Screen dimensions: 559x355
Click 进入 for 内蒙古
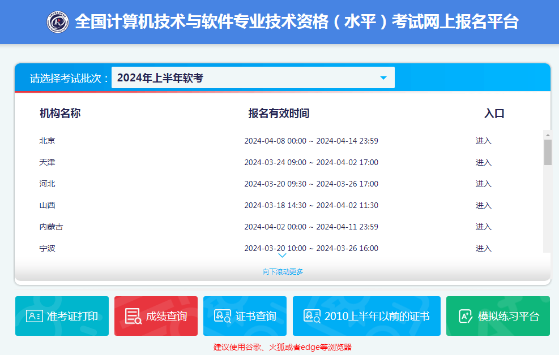[x=484, y=227]
